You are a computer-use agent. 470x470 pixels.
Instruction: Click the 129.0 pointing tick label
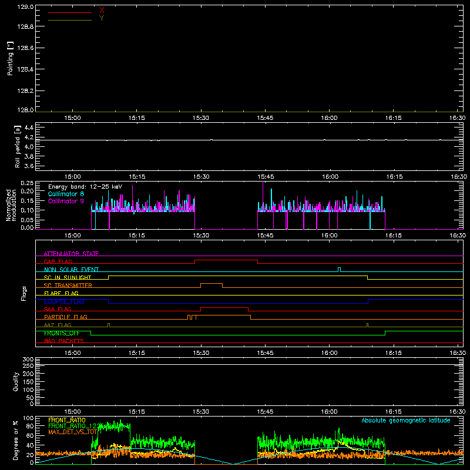point(25,7)
